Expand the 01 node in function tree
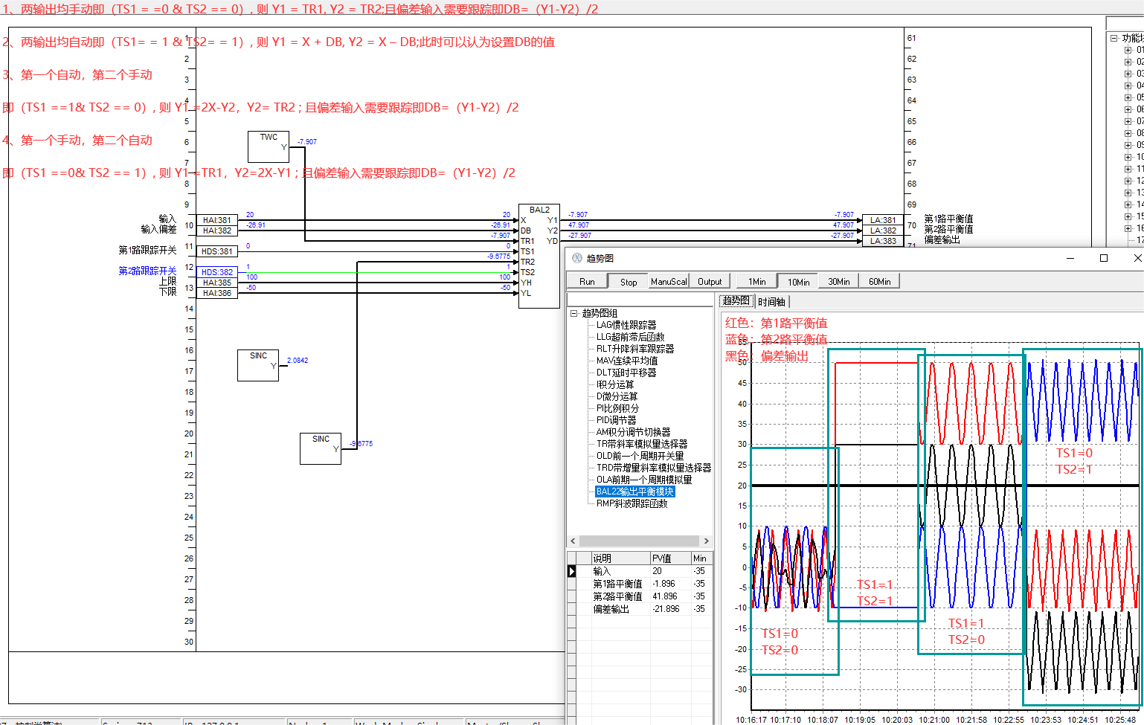This screenshot has height=725, width=1144. 1128,50
